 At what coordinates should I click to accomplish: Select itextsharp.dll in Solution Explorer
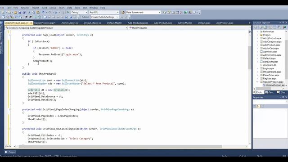270,65
